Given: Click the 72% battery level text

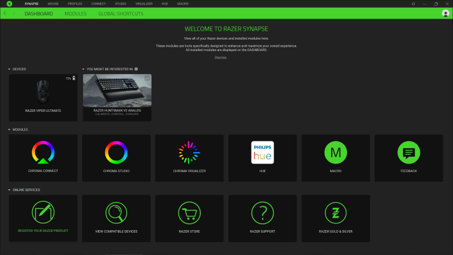Looking at the screenshot, I should (x=68, y=79).
